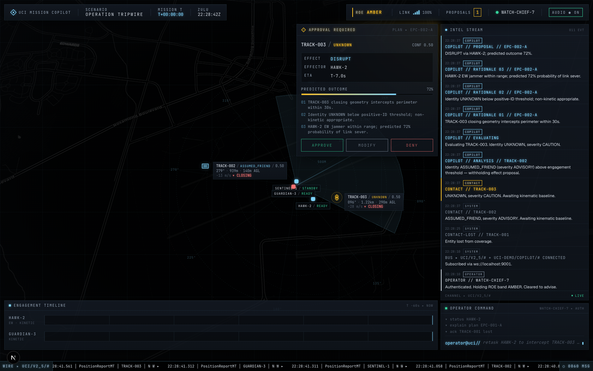Click the Operator Command green square icon
The width and height of the screenshot is (593, 371).
tap(446, 308)
